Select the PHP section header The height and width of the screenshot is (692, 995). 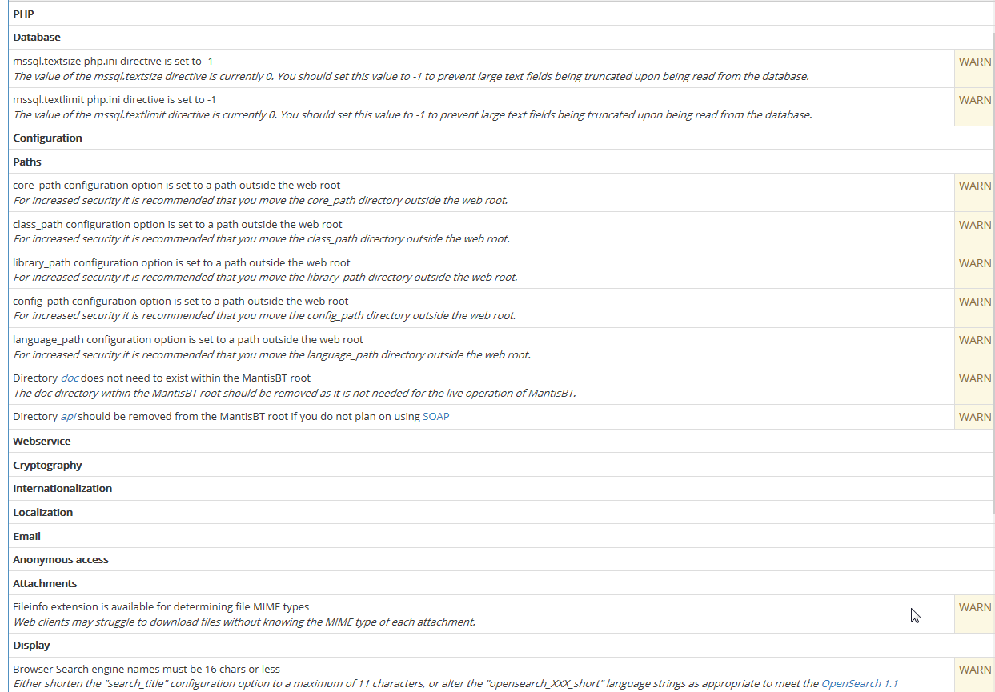[23, 14]
